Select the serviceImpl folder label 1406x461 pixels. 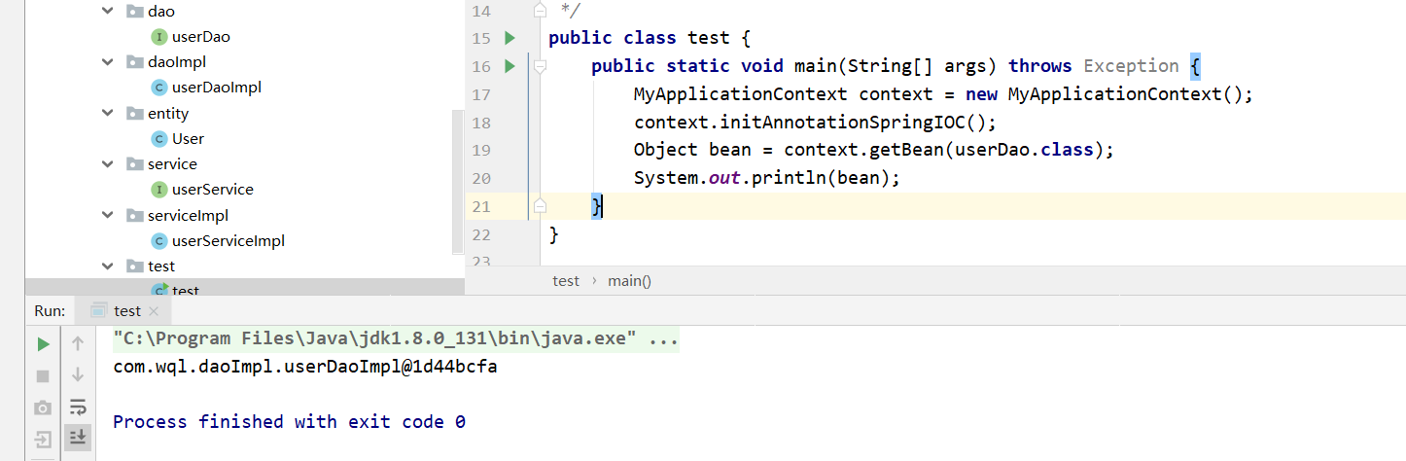point(188,215)
